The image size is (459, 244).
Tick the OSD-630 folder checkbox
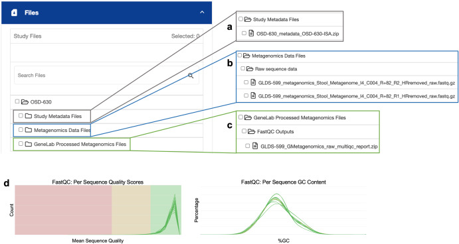coord(17,101)
